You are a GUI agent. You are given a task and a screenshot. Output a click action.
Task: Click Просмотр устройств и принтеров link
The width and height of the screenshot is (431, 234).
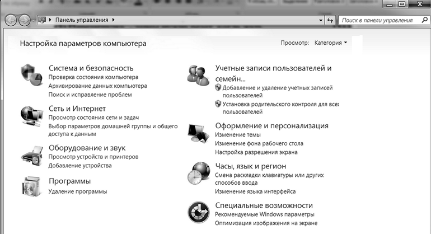point(93,157)
